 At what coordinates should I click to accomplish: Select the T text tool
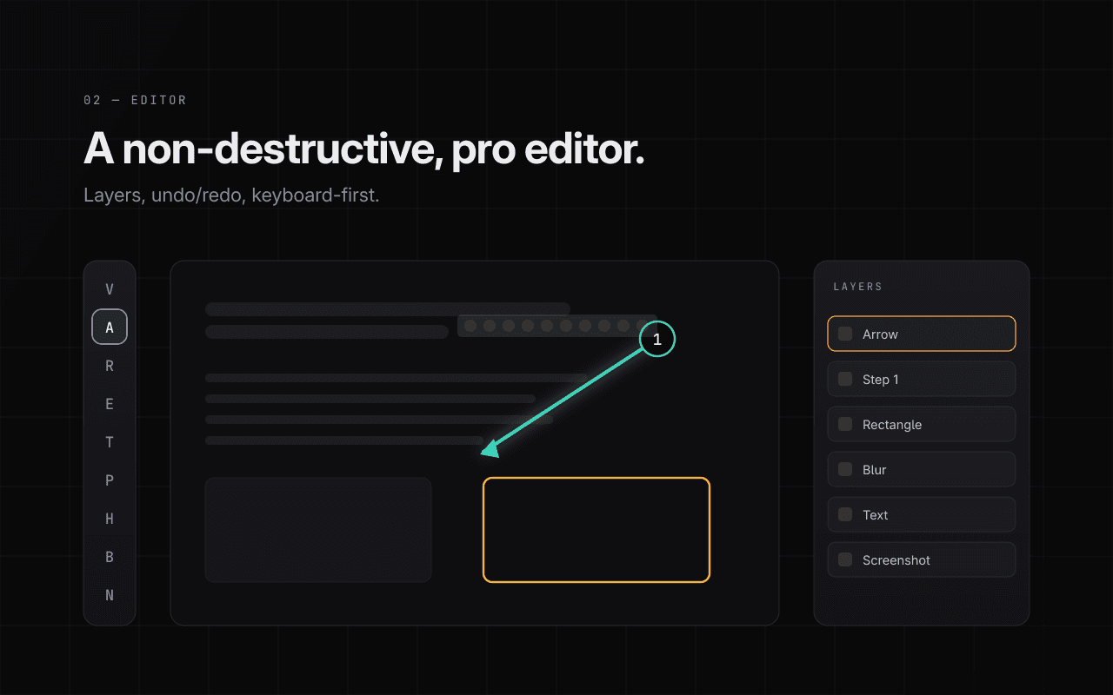pos(110,442)
